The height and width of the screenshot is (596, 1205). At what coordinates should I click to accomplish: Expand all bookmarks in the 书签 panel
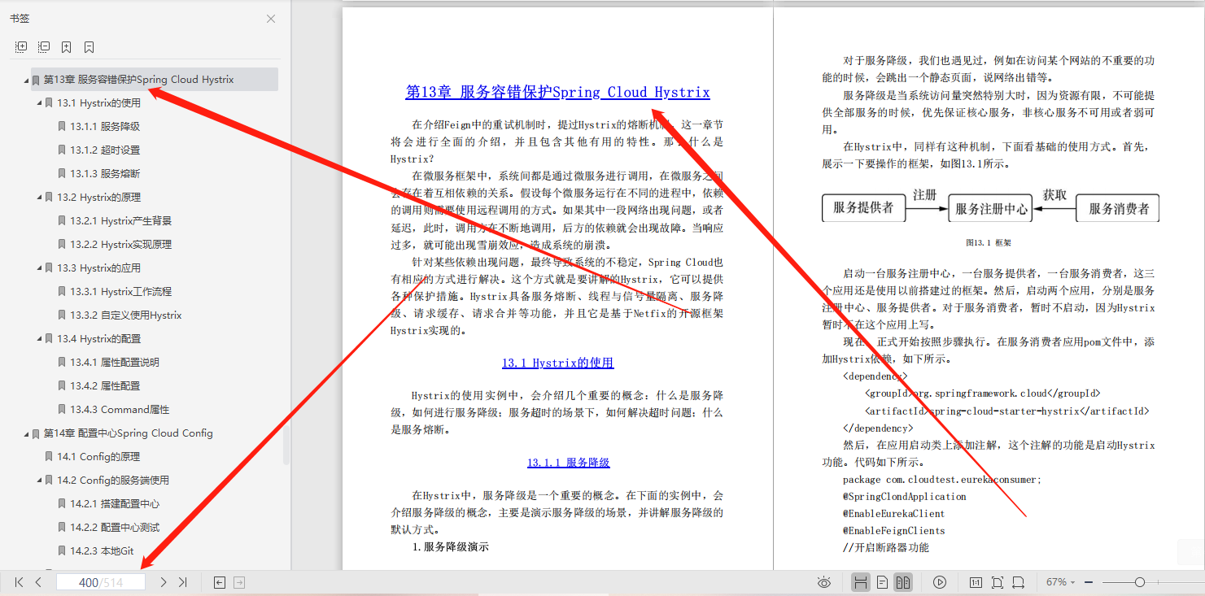[21, 47]
